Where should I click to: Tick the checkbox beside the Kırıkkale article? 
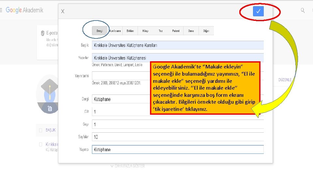click(40, 144)
